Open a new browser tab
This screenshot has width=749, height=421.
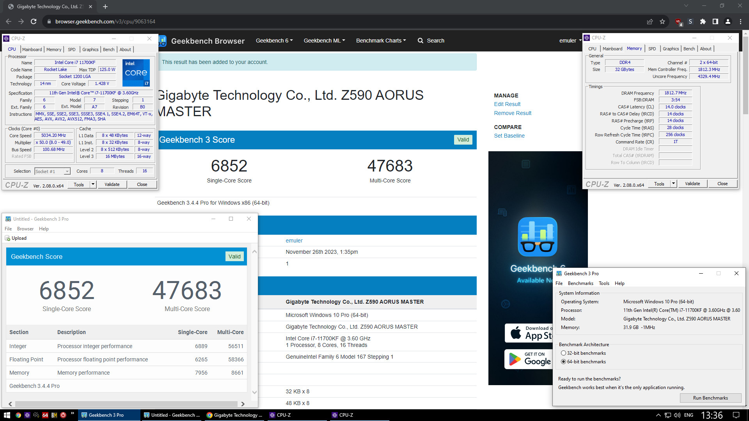(105, 7)
